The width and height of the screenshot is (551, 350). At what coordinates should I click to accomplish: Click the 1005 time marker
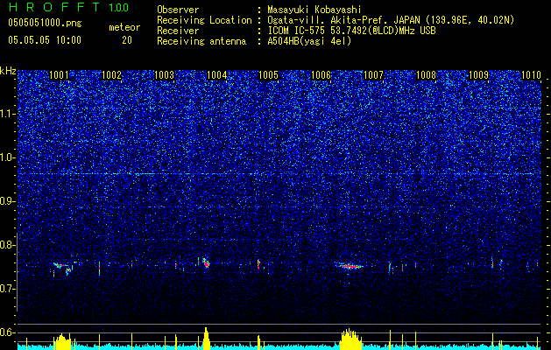(x=268, y=74)
